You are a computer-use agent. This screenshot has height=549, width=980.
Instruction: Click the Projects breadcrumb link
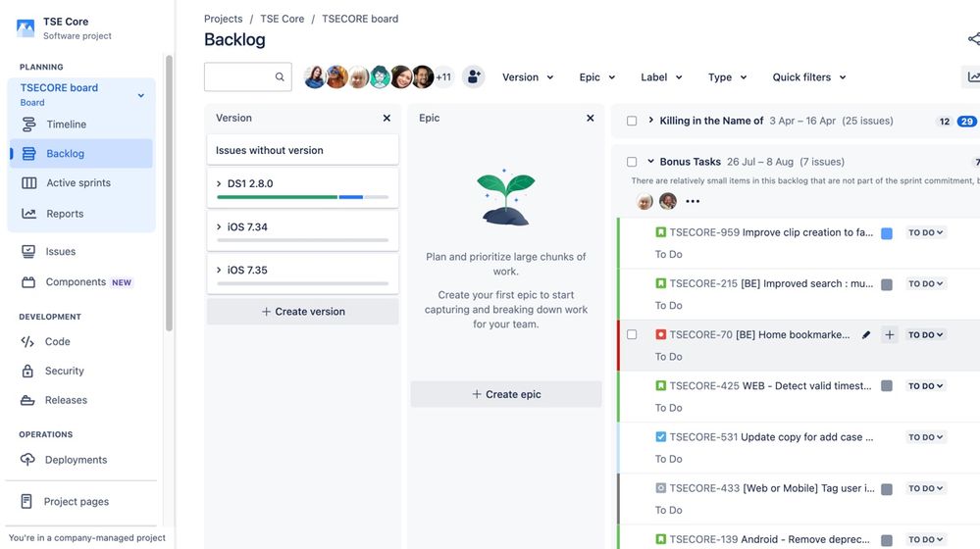[223, 19]
